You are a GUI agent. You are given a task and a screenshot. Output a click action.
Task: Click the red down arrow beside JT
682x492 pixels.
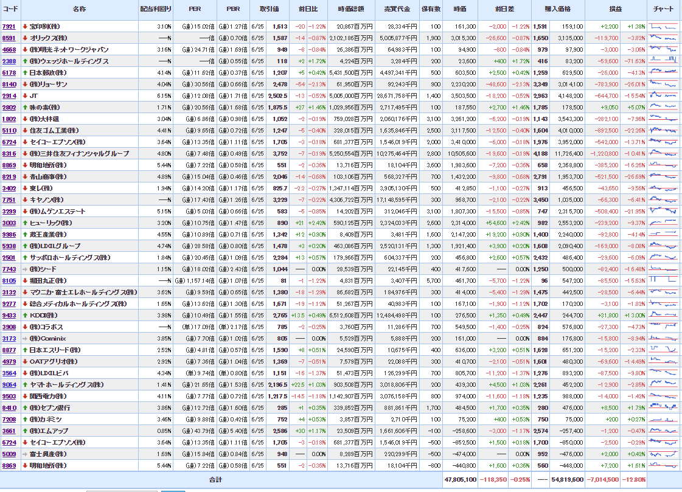(x=25, y=96)
